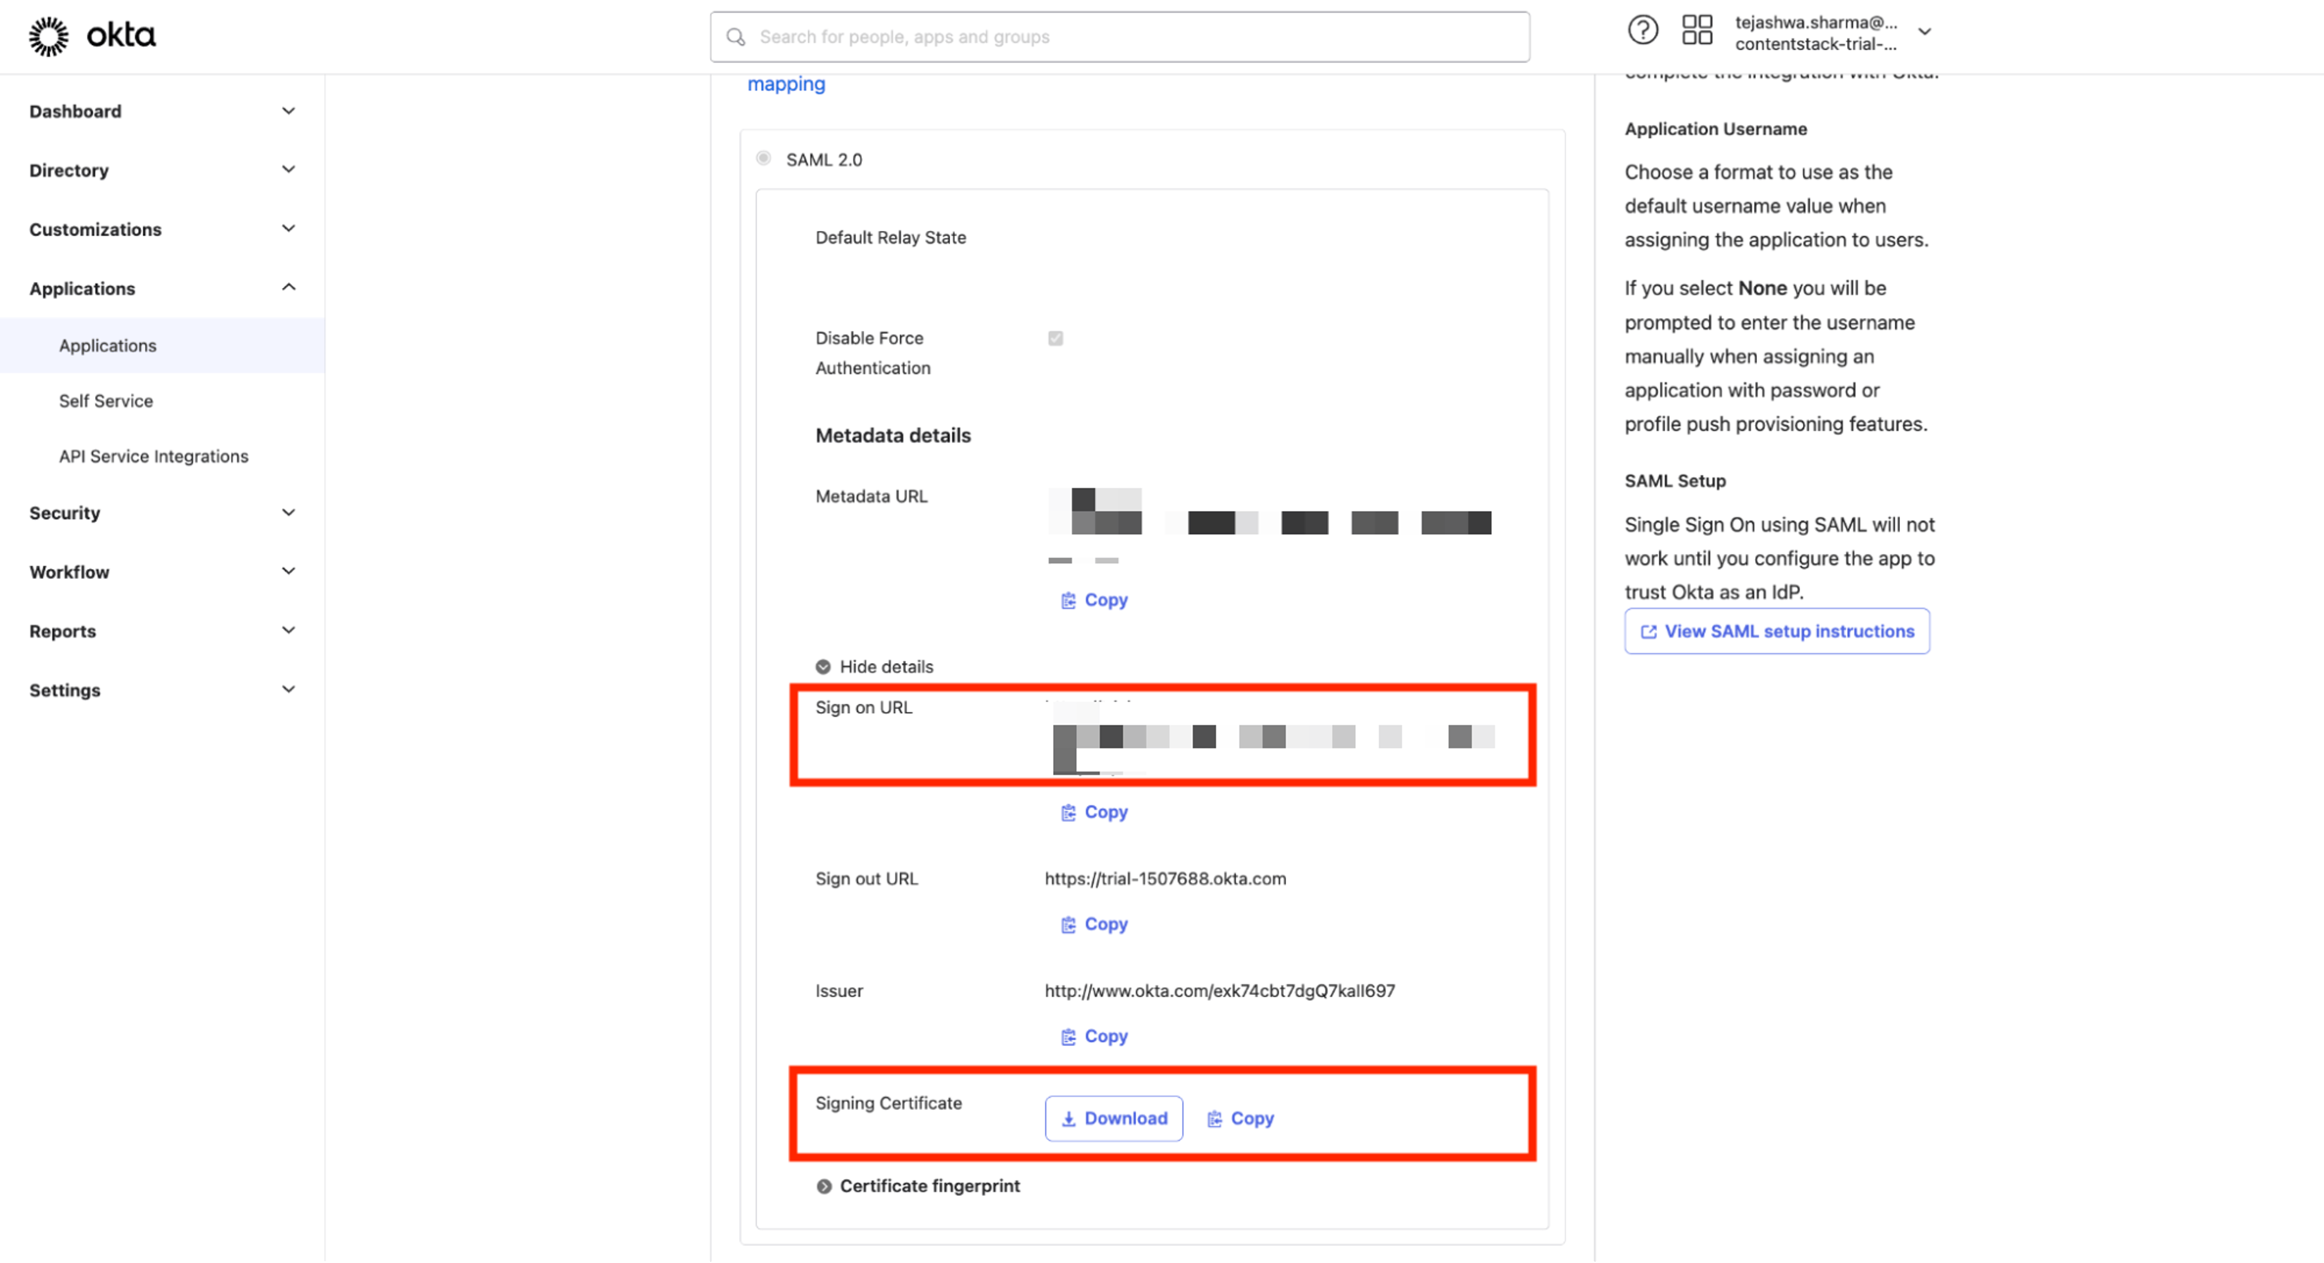Click the mapping link
Screen dimensions: 2324x1263
pyautogui.click(x=786, y=84)
